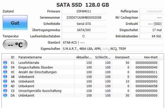The image size is (165, 108).
Task: Click status orb for Anzahl der Einschaltungen
Action: (5, 72)
